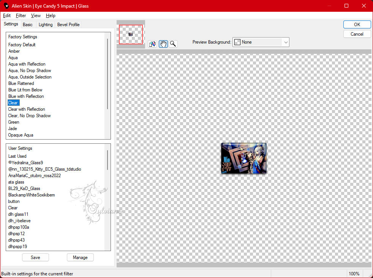
Task: Switch to the Settings tab
Action: (11, 24)
